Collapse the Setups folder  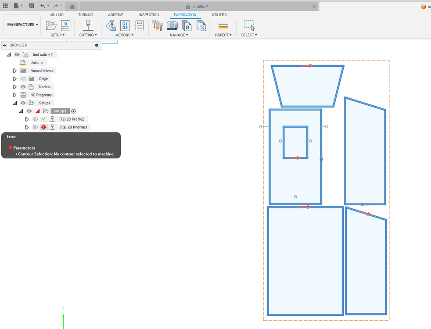15,103
